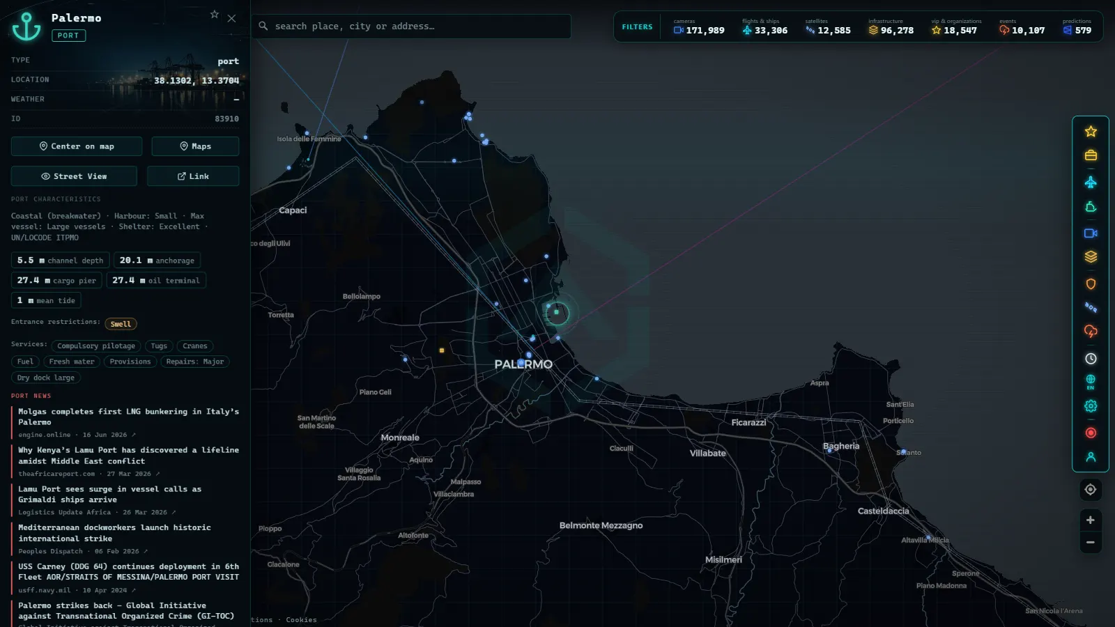Open Street View for Palermo port
Screen dimensions: 1115x627
click(74, 176)
